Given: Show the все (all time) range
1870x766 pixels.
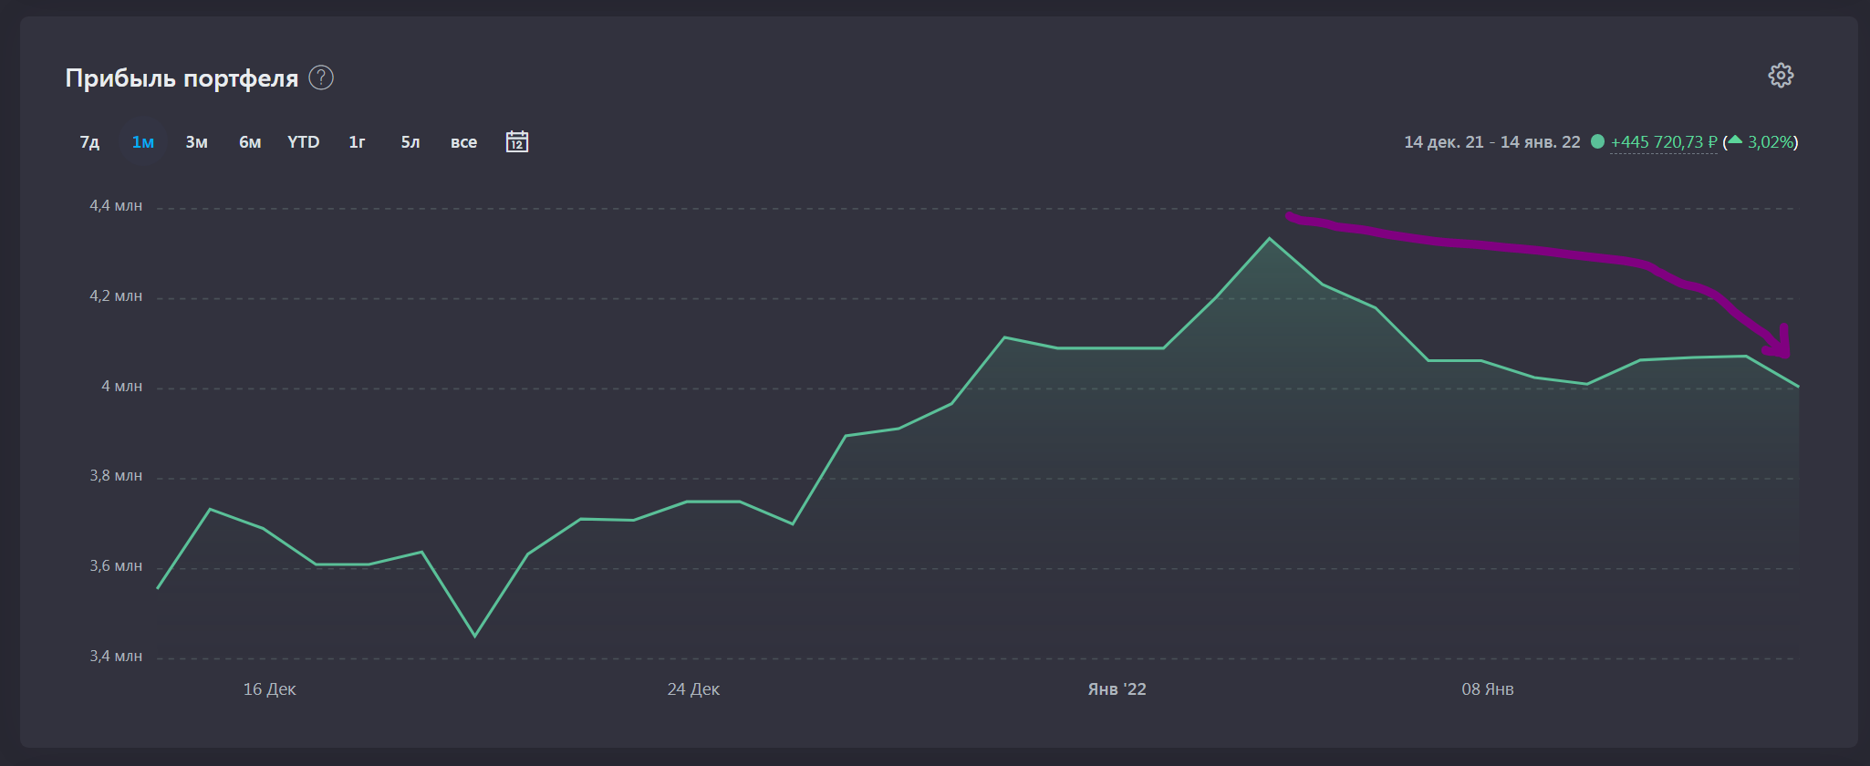Looking at the screenshot, I should click(463, 142).
